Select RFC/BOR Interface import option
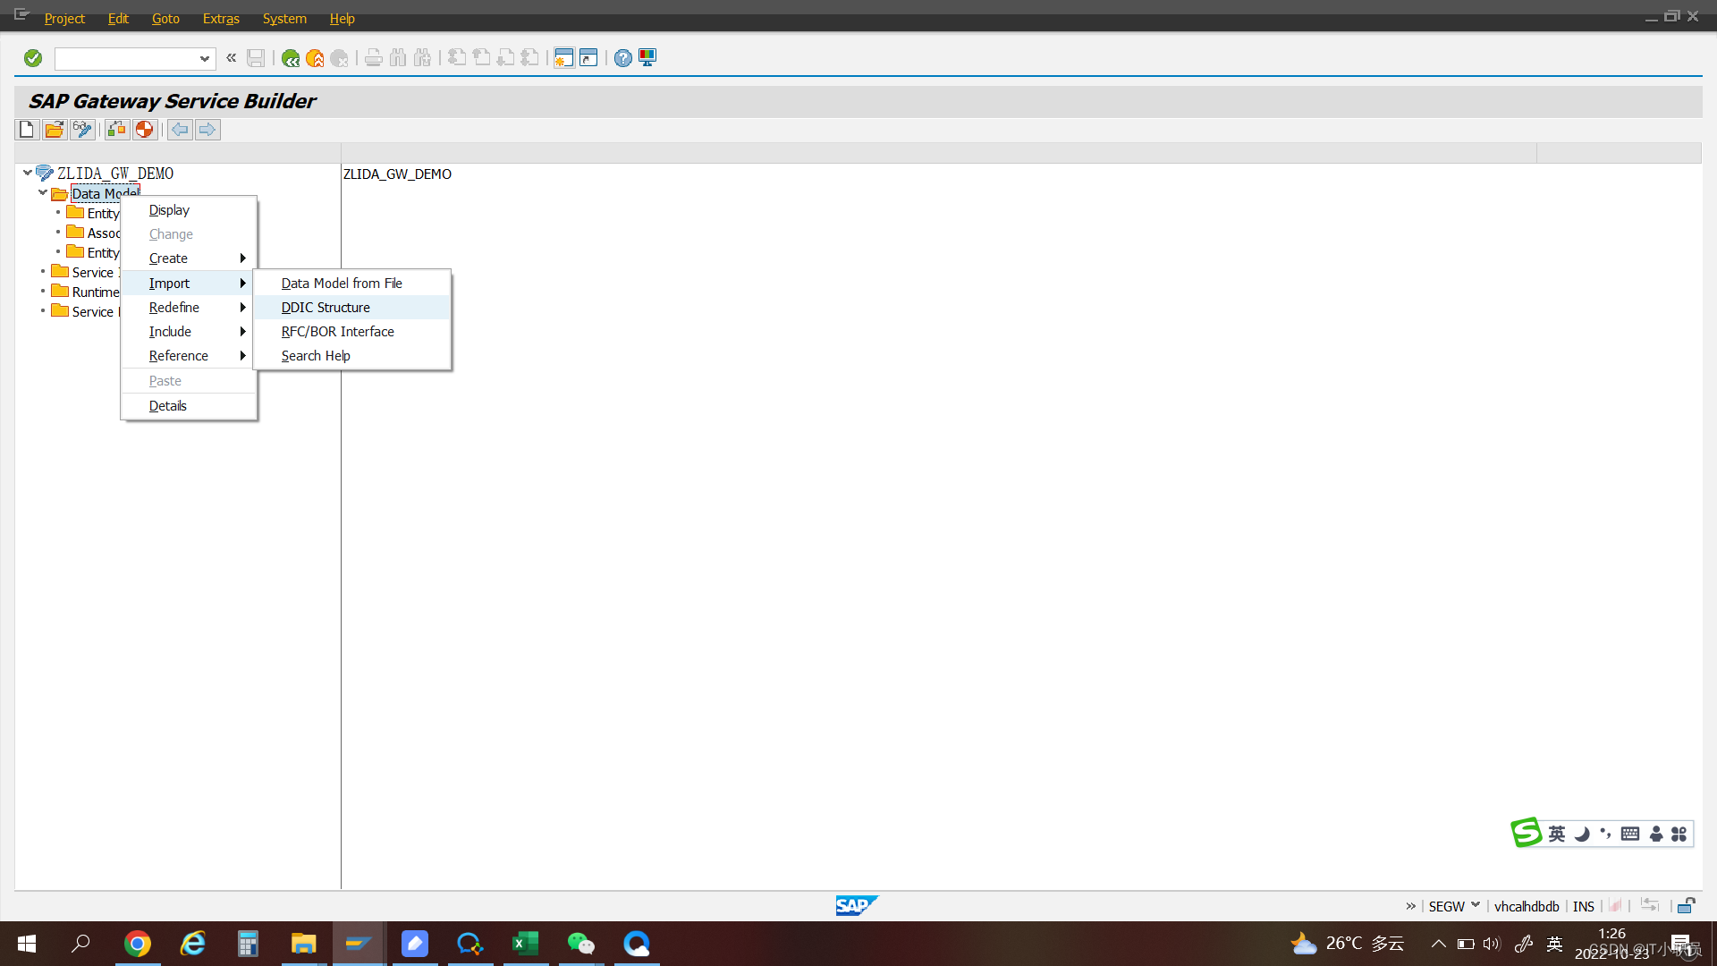Image resolution: width=1717 pixels, height=966 pixels. [352, 332]
